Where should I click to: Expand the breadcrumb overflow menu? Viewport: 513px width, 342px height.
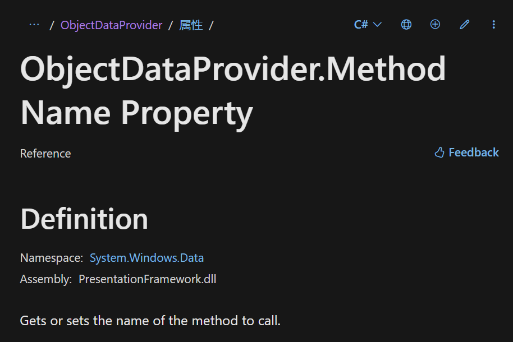34,24
